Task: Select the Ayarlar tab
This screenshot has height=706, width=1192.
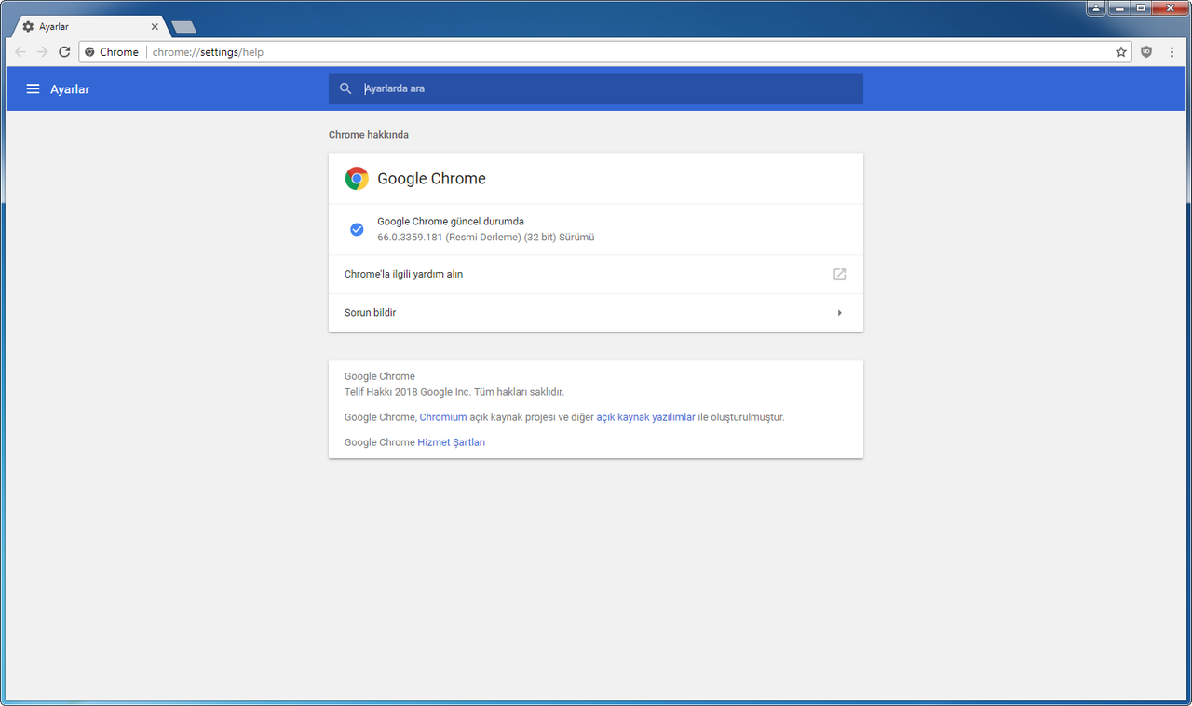Action: click(88, 27)
